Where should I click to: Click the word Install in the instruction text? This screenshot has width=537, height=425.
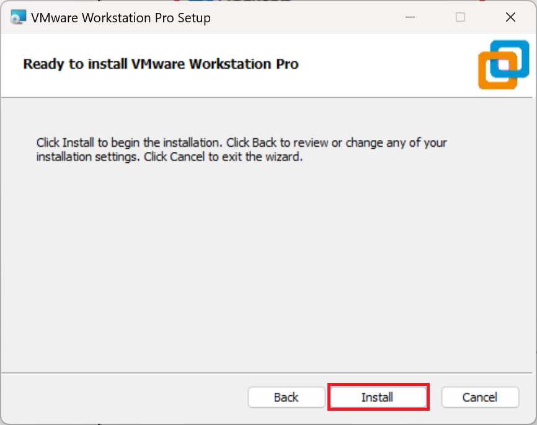click(78, 142)
